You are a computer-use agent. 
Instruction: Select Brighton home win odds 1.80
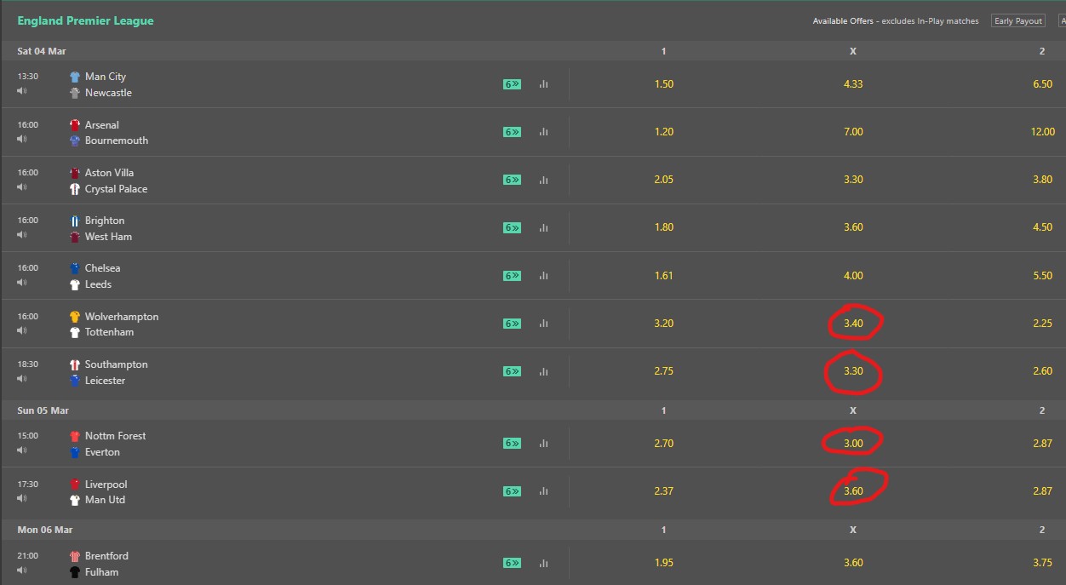click(664, 227)
